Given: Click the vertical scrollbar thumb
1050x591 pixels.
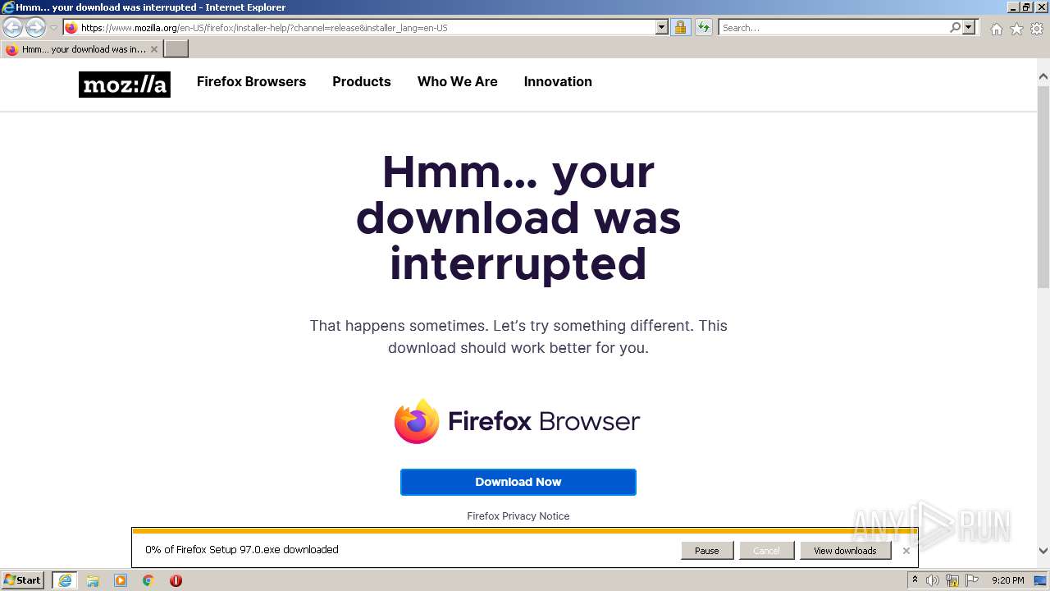Looking at the screenshot, I should (x=1043, y=186).
